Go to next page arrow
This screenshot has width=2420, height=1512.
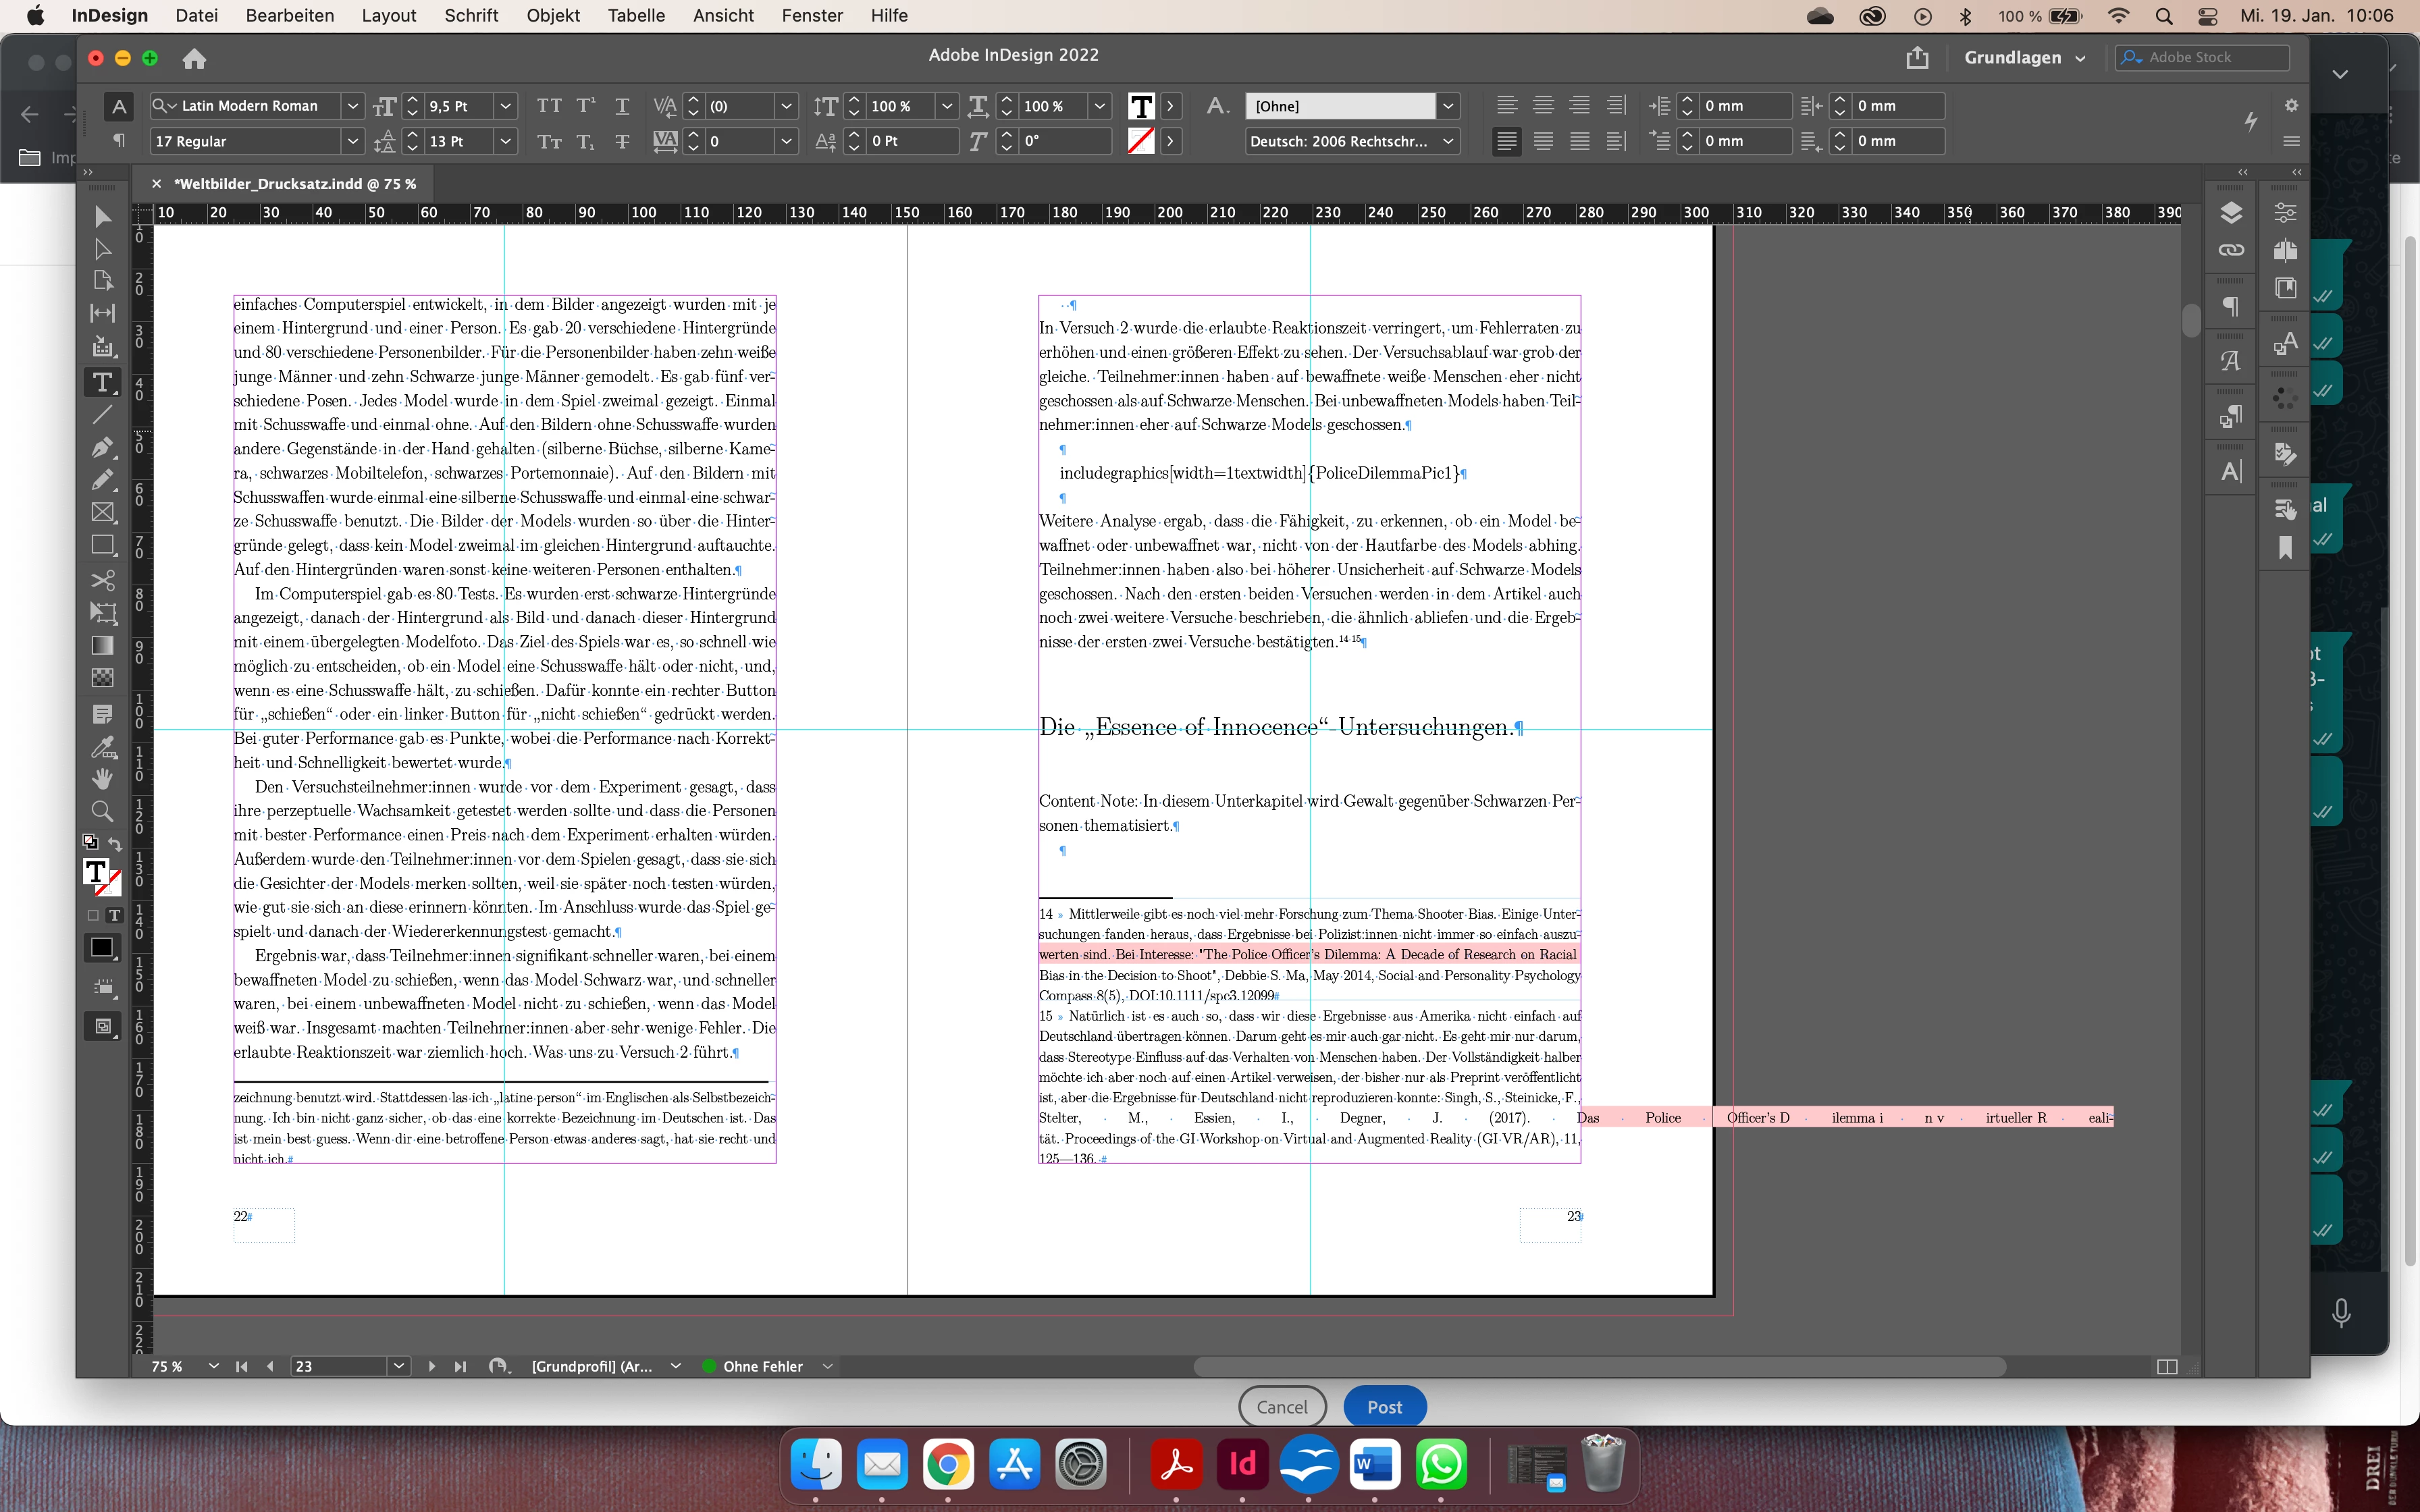[431, 1366]
